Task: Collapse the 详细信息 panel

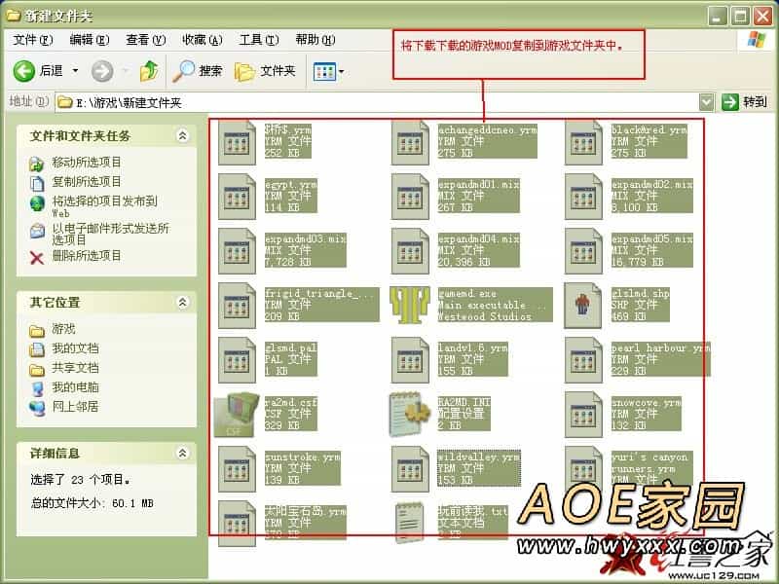Action: (x=182, y=454)
